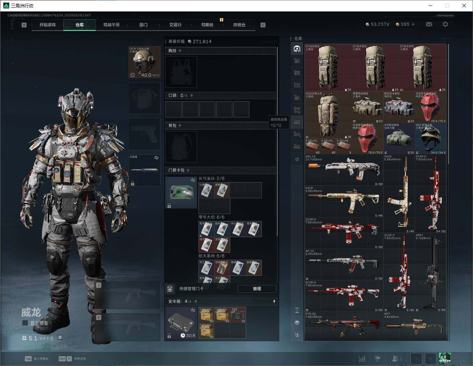The image size is (473, 366).
Task: Click the 长弓溪谷: 2/6 label
Action: (x=211, y=179)
